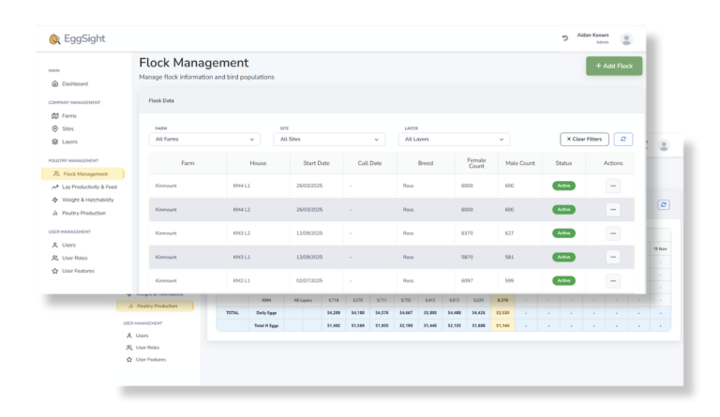Expand the All Farms dropdown
720x417 pixels.
coord(204,139)
